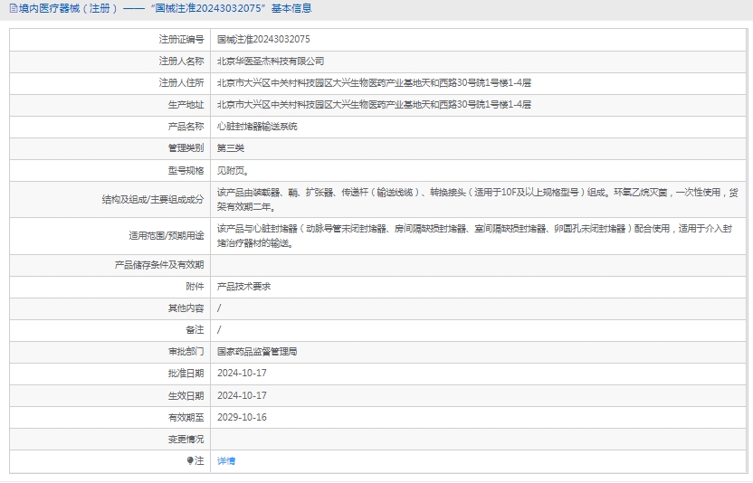Click the 生效日期 value 2024-10-17

pyautogui.click(x=242, y=396)
